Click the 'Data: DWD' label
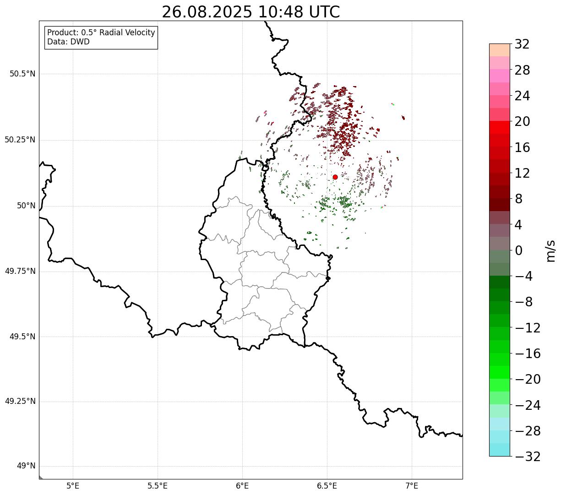The height and width of the screenshot is (495, 561). [x=68, y=42]
